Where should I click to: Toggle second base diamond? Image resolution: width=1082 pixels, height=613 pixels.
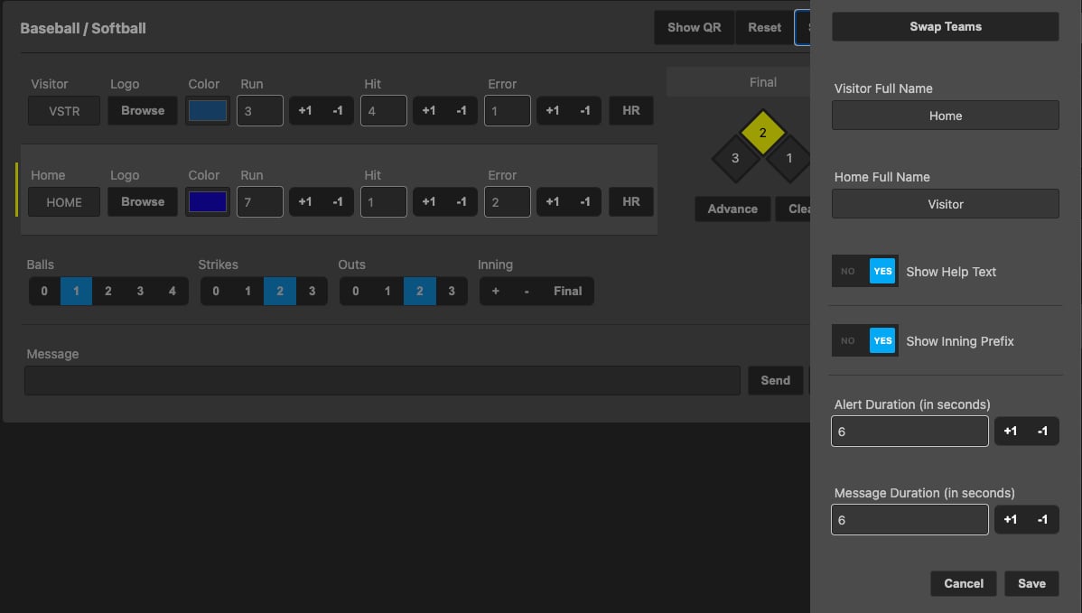[762, 133]
